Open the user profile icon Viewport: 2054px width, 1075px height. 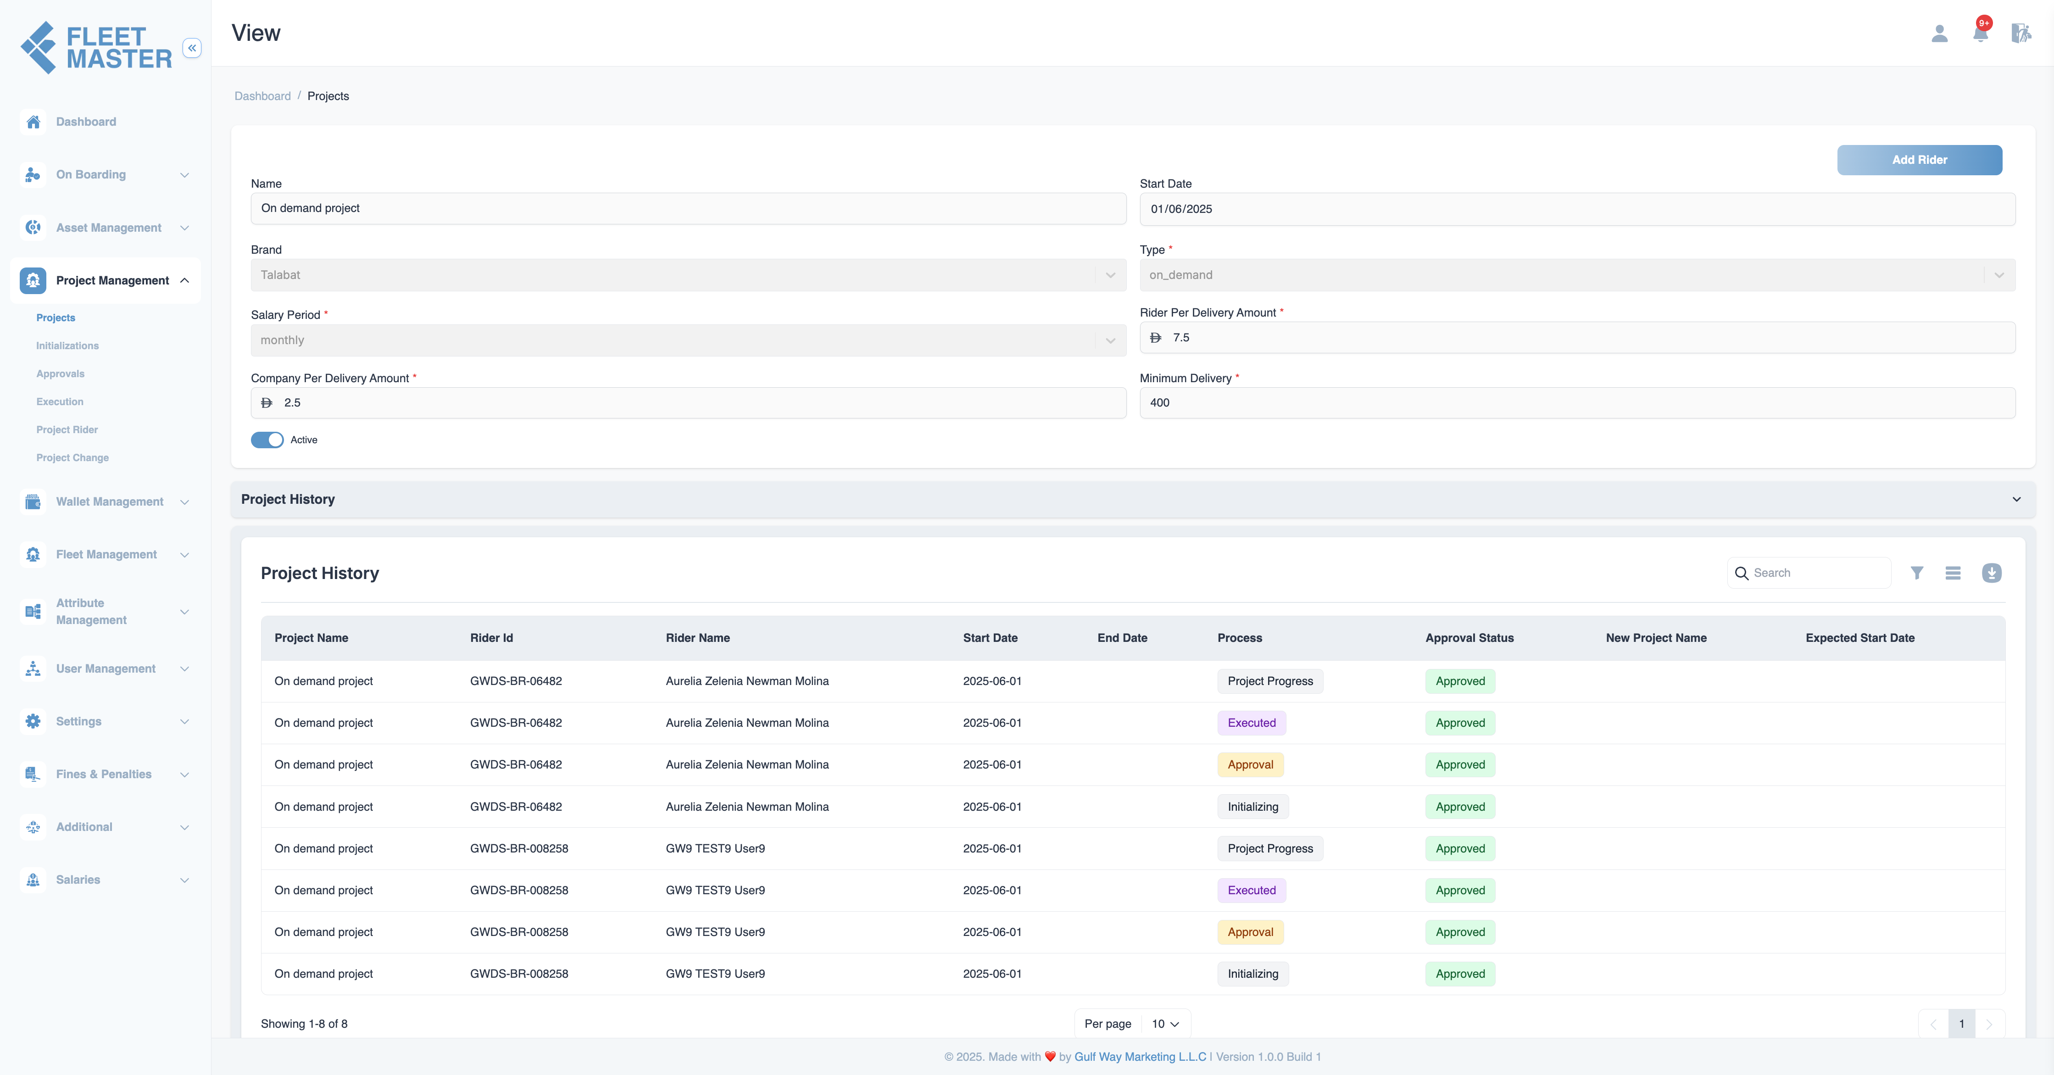pyautogui.click(x=1939, y=33)
